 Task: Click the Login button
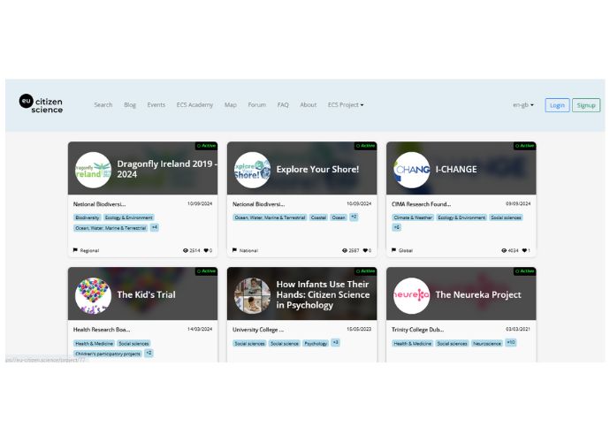557,105
